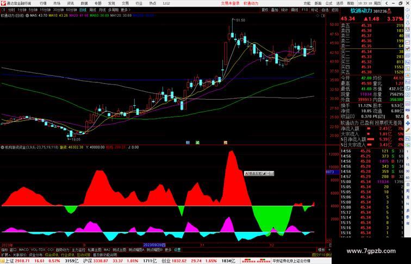Click the 标记 mark button
Viewport: 411px width, 264px height.
click(315, 10)
